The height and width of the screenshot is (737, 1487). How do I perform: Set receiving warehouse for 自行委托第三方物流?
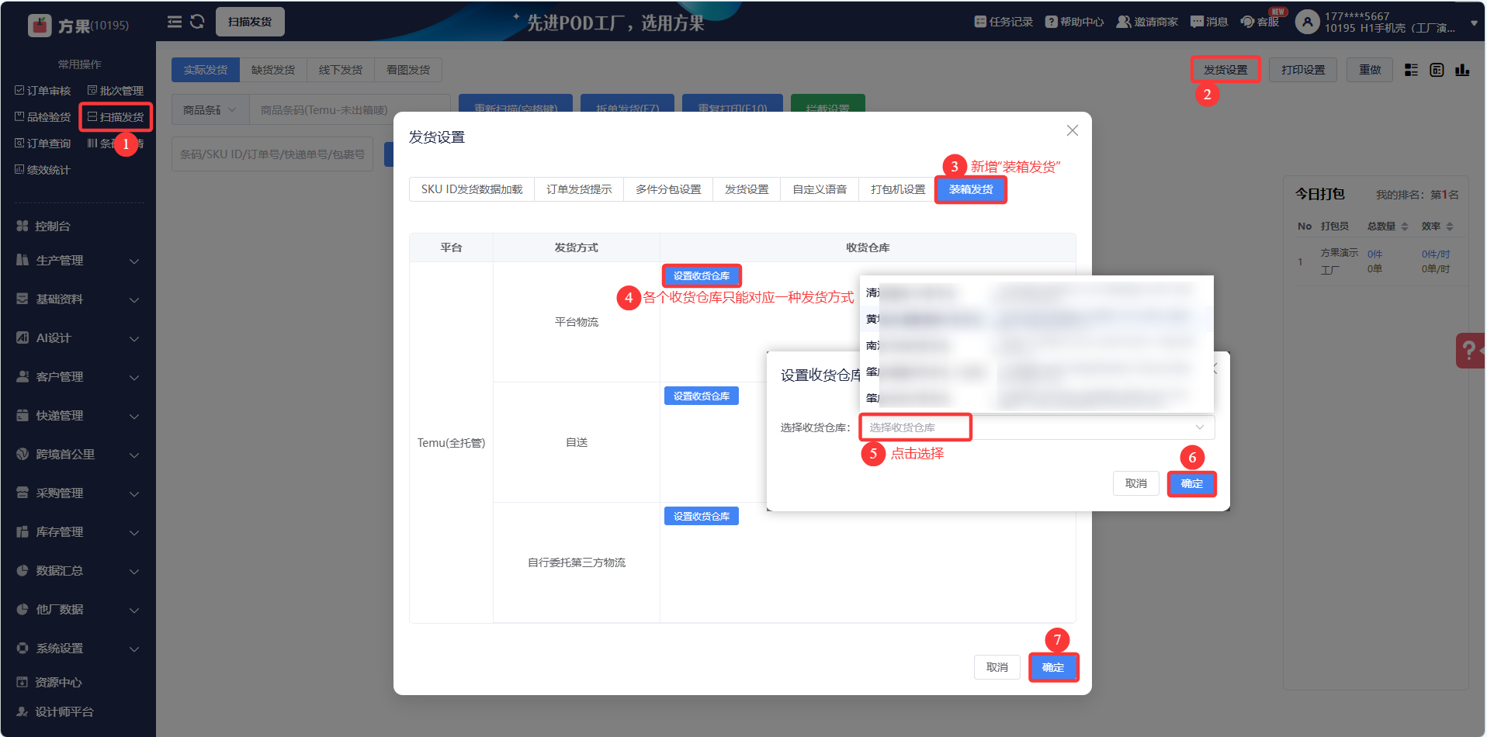tap(702, 516)
